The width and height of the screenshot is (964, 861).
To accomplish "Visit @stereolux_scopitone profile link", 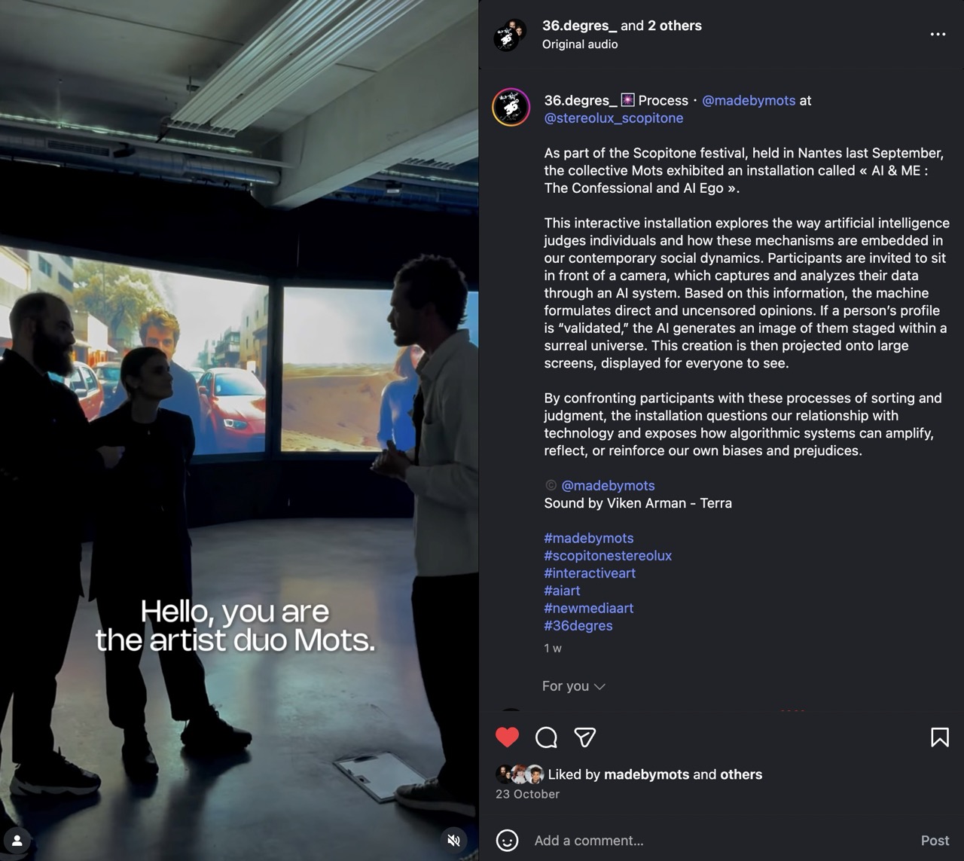I will tap(614, 118).
